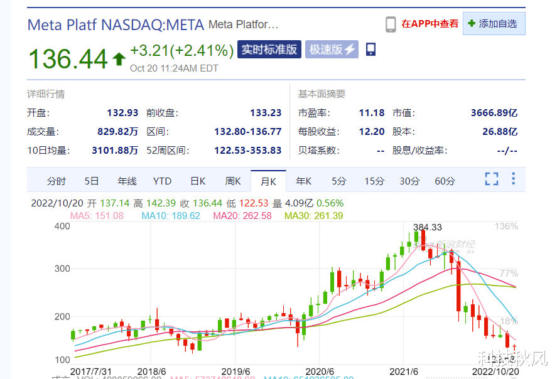Switch to 极速版 fast mode

332,50
